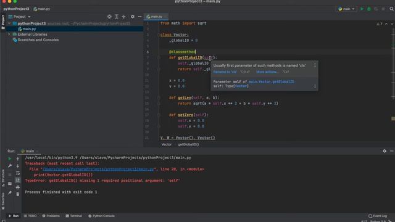This screenshot has width=395, height=222.
Task: Open main.Vector.getGlobalID link in tooltip
Action: pos(272,81)
